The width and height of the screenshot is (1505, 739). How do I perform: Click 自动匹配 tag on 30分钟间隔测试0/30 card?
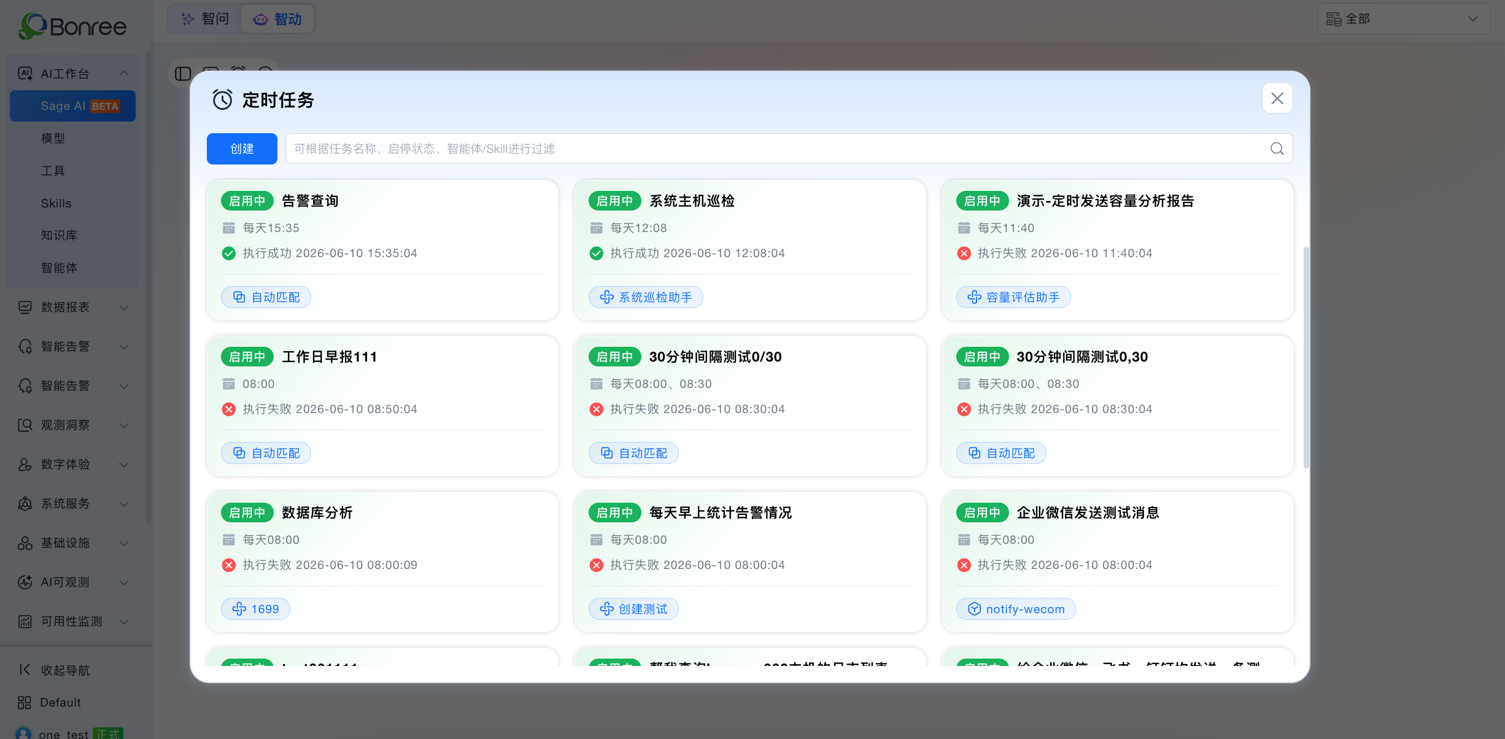tap(633, 453)
